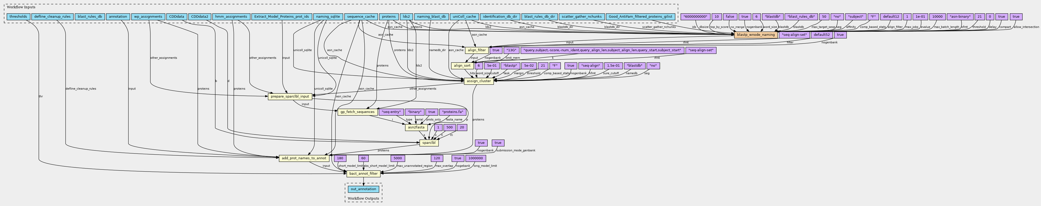Click the align_sort step node
The height and width of the screenshot is (206, 1041).
pyautogui.click(x=462, y=65)
